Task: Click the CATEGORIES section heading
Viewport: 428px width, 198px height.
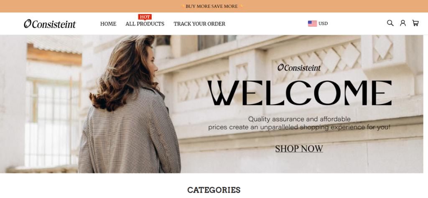Action: pyautogui.click(x=214, y=190)
